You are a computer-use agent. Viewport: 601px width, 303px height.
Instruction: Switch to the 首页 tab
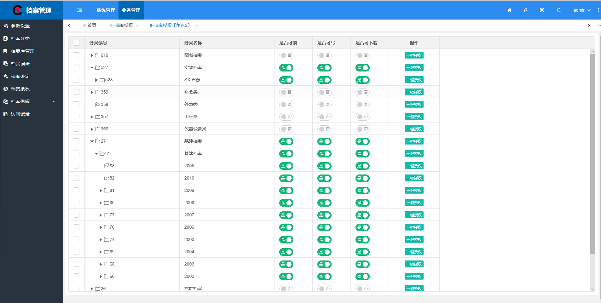[92, 25]
